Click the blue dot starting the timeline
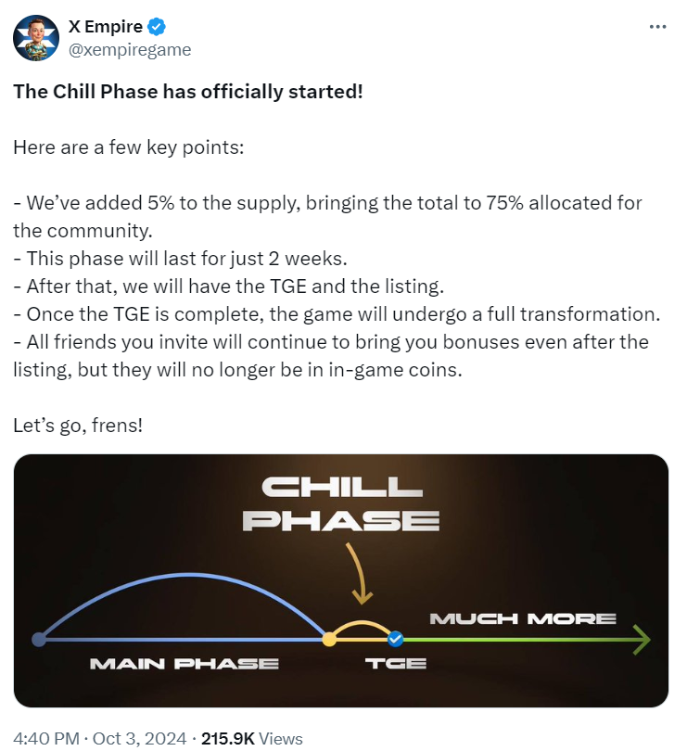Screen dimensions: 687x751 (x=37, y=638)
